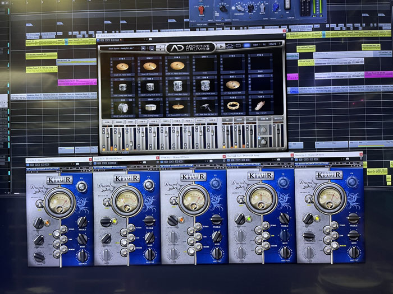Screen dimensions: 393x294
Task: Select the empty CYM 4 slot
Action: 205,65
